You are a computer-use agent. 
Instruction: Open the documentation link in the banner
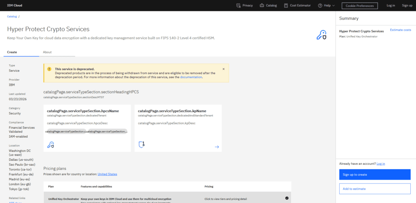point(191,77)
